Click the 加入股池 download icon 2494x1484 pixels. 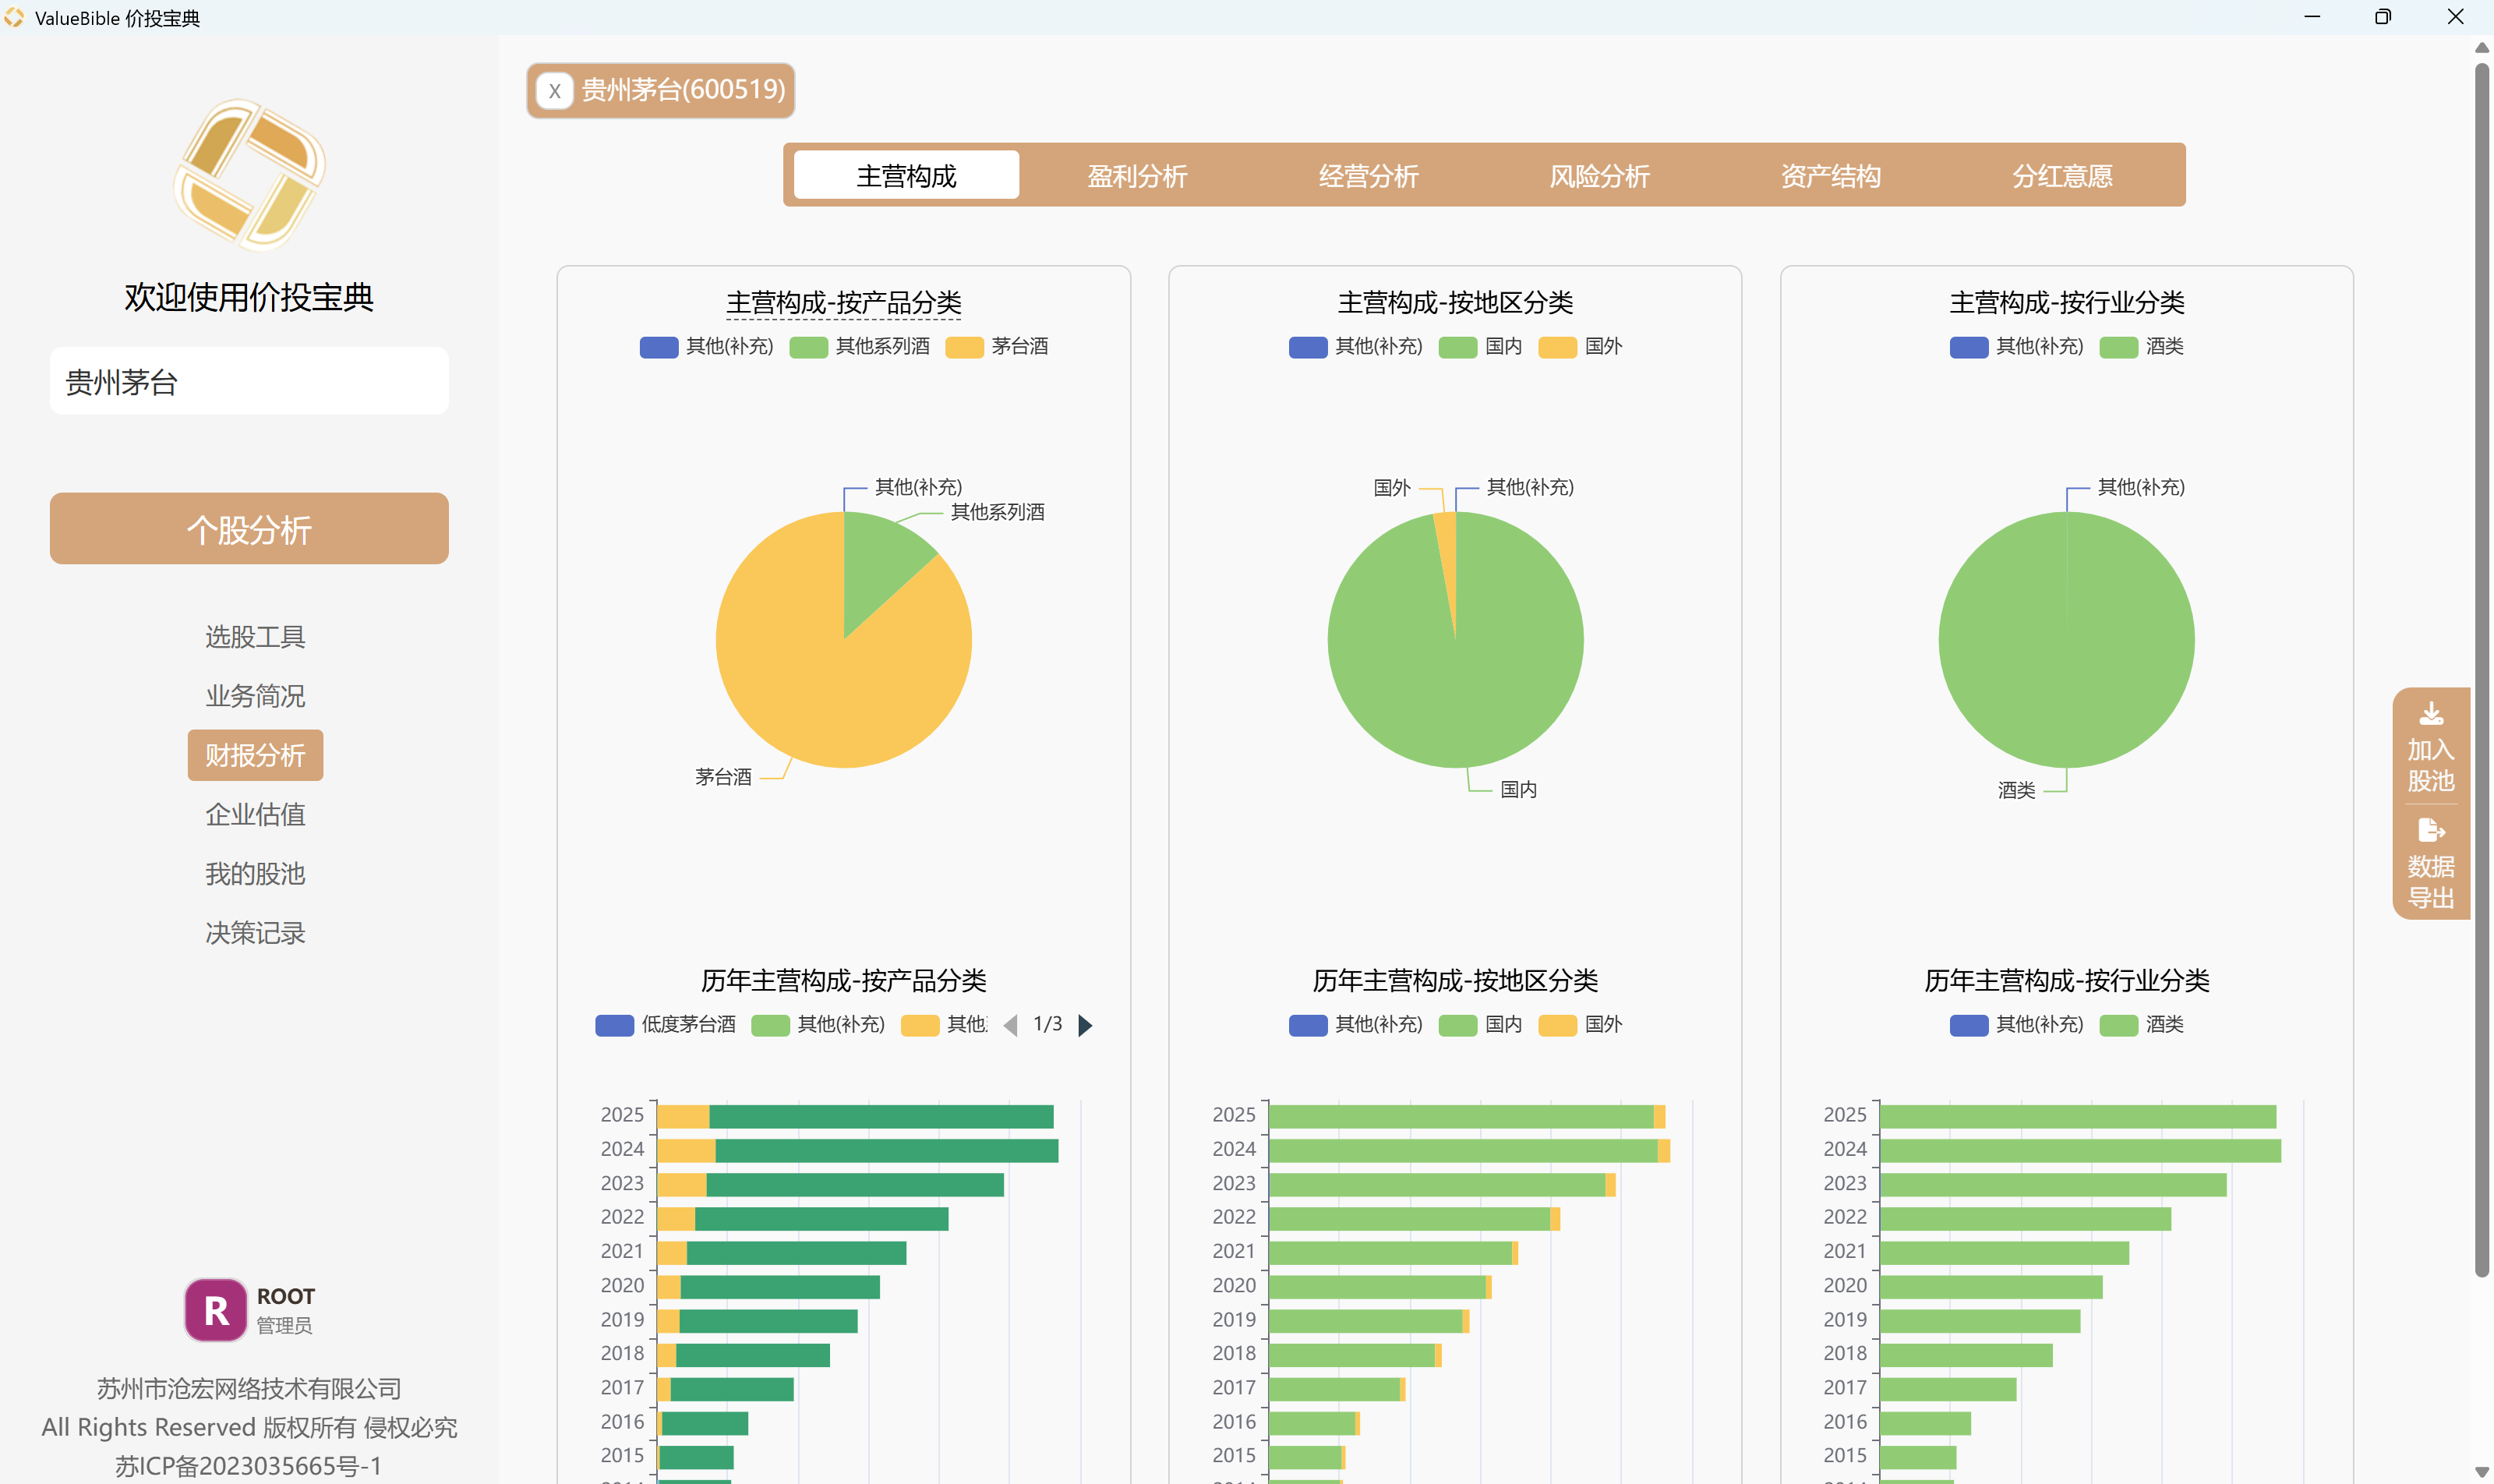[x=2431, y=713]
